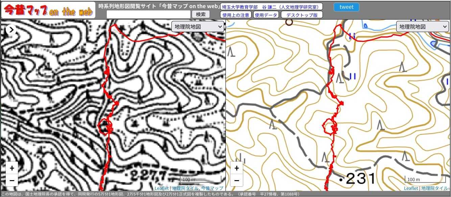This screenshot has height=197, width=451.
Task: Click the 今昔マップ on the web logo
Action: pyautogui.click(x=48, y=10)
